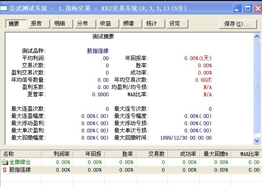The height and width of the screenshot is (187, 262).
Task: Open the 明细 tab
Action: (x=62, y=24)
